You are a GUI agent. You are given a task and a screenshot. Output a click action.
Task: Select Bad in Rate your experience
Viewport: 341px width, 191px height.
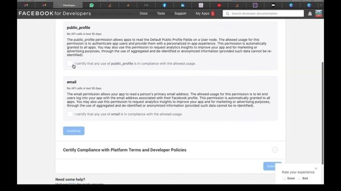299,178
